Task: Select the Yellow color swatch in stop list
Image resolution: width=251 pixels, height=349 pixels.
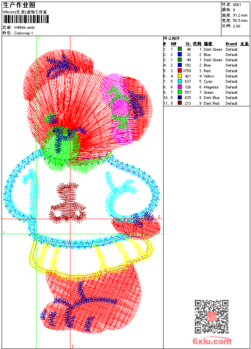Action: point(180,76)
